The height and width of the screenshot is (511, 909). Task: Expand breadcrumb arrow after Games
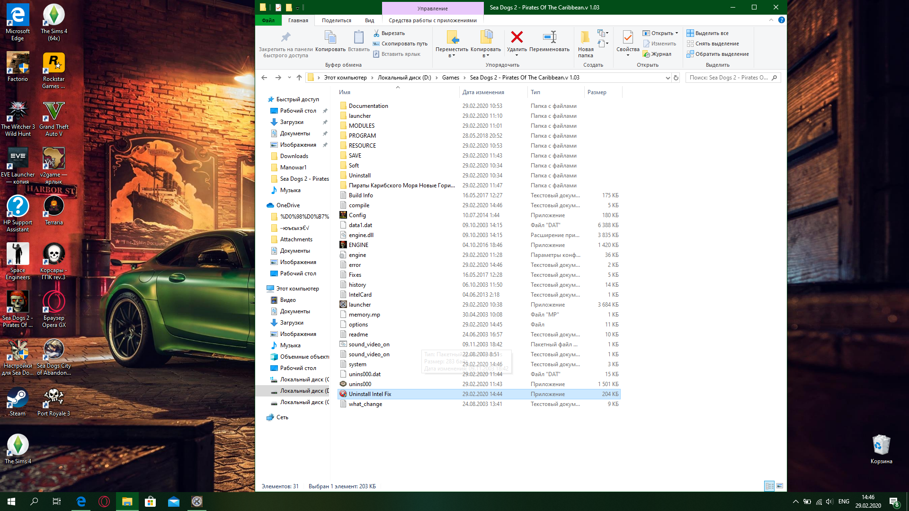[464, 78]
